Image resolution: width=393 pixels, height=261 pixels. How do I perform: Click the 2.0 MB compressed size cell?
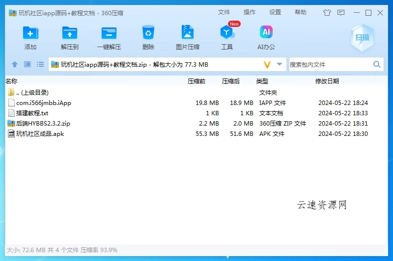[x=243, y=123]
